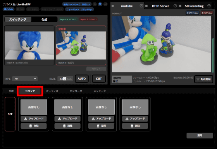This screenshot has height=149, width=217.
Task: Select the Input A preview thumbnail
Action: (29, 46)
